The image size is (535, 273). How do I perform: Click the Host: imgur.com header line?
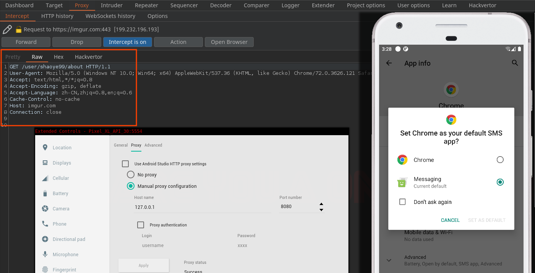(32, 105)
